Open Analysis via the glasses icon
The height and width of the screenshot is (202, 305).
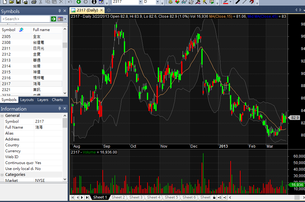click(x=184, y=2)
